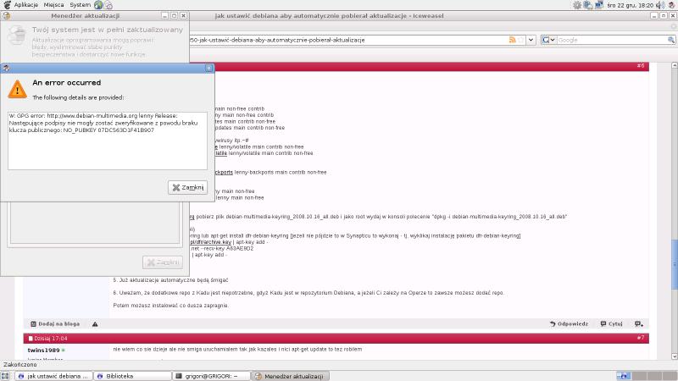Open the search engine selector dropdown
The height and width of the screenshot is (381, 678).
(x=548, y=40)
